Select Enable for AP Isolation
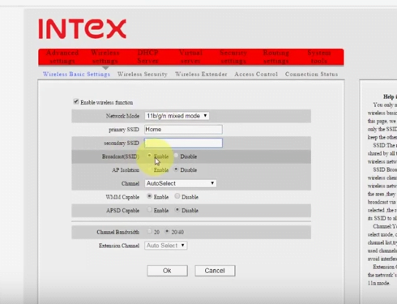The width and height of the screenshot is (397, 304). tap(149, 169)
